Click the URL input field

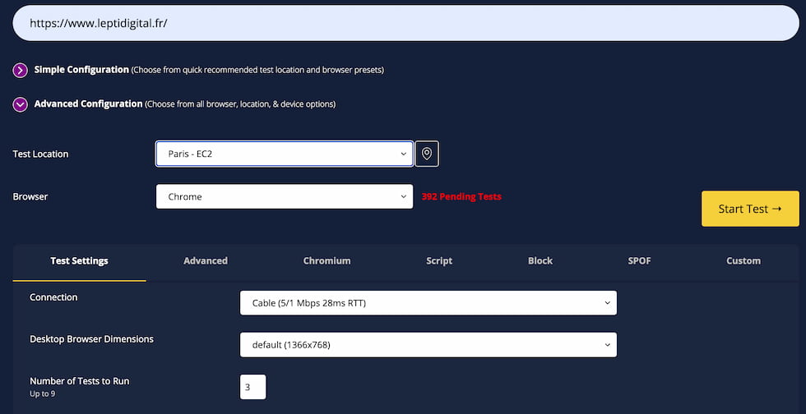[405, 23]
